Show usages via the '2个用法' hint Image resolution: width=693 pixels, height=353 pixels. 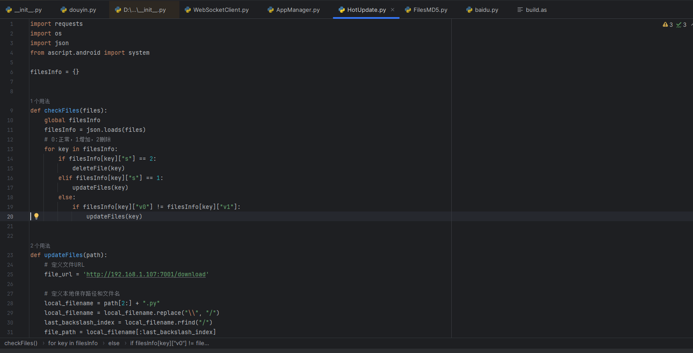coord(40,246)
